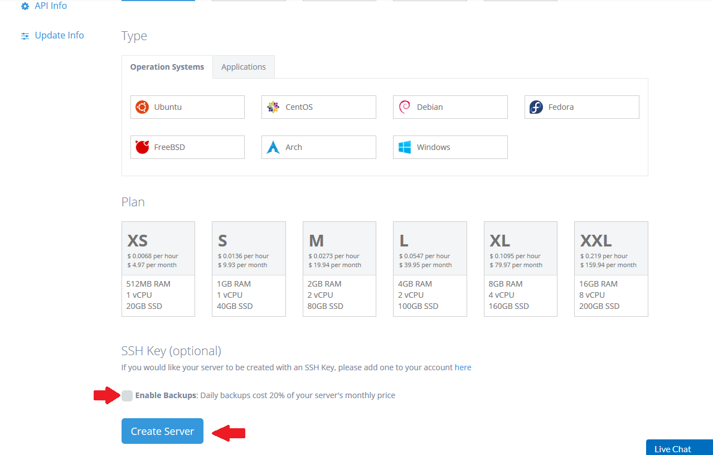Choose Ubuntu operating system

187,107
